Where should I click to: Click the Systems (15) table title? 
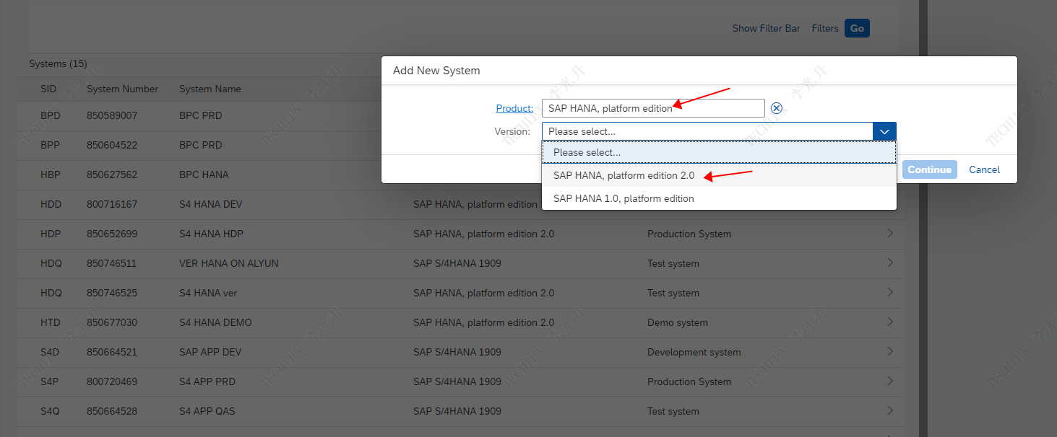[x=58, y=63]
